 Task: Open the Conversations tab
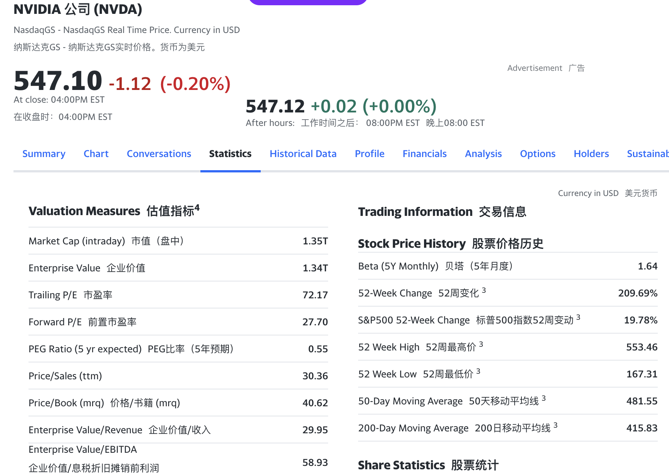[159, 154]
